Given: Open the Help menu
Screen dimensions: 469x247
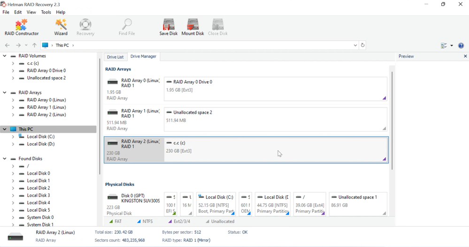Looking at the screenshot, I should pyautogui.click(x=61, y=12).
